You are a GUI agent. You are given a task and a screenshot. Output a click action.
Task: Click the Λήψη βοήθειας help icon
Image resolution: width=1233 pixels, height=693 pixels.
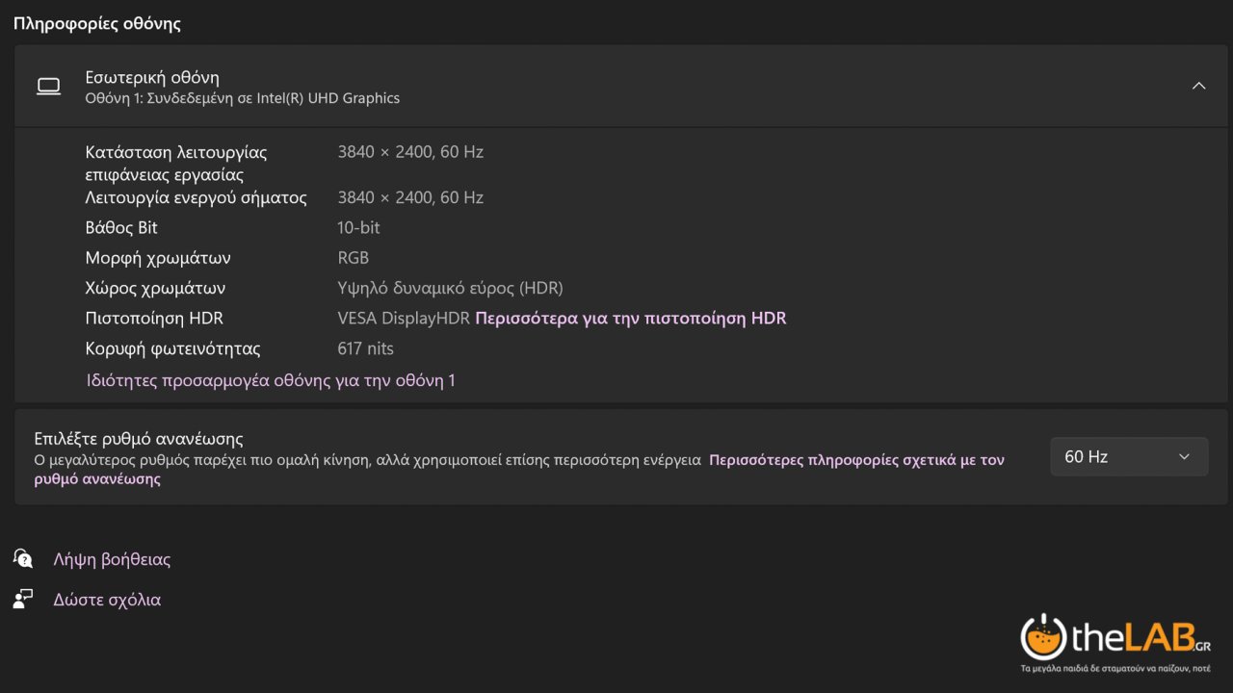22,558
